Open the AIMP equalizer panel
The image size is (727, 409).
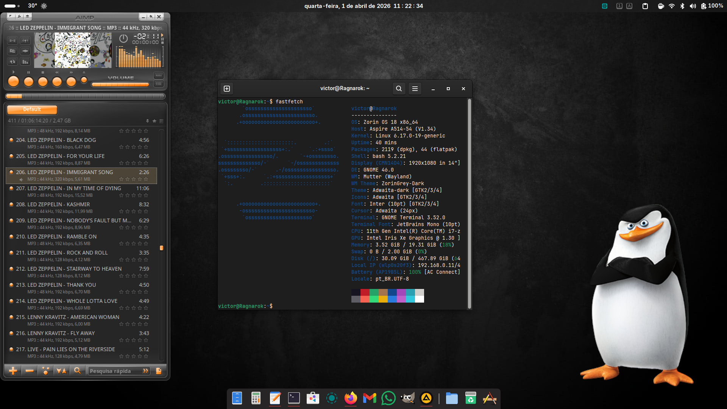point(25,61)
